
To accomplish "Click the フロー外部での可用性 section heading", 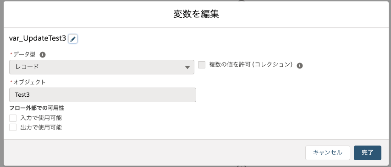I will 37,108.
